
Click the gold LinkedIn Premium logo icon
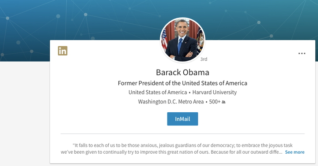click(x=62, y=51)
